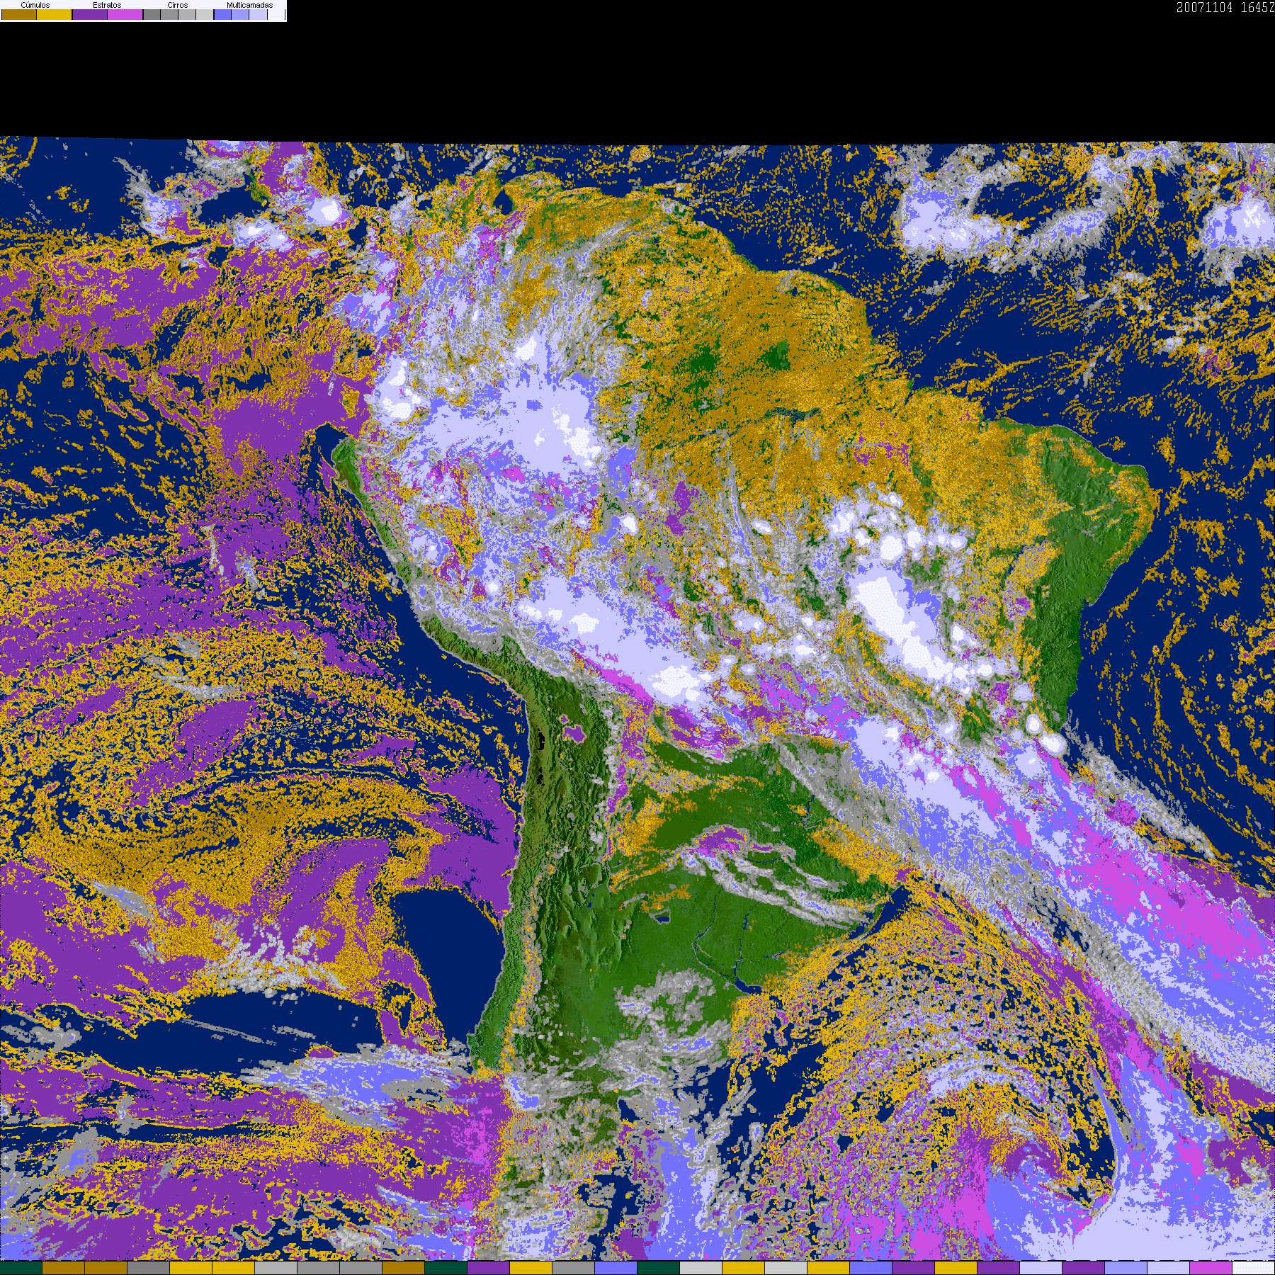Click the dark brown Cúmulos legend swatch
The image size is (1275, 1275).
click(19, 14)
